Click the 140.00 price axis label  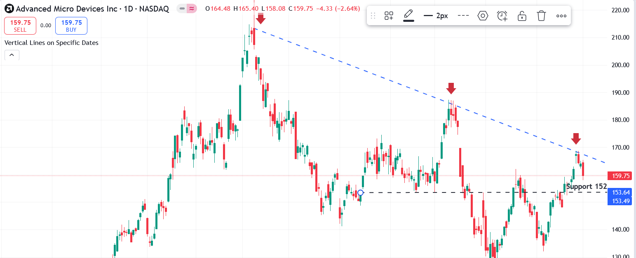pos(620,230)
